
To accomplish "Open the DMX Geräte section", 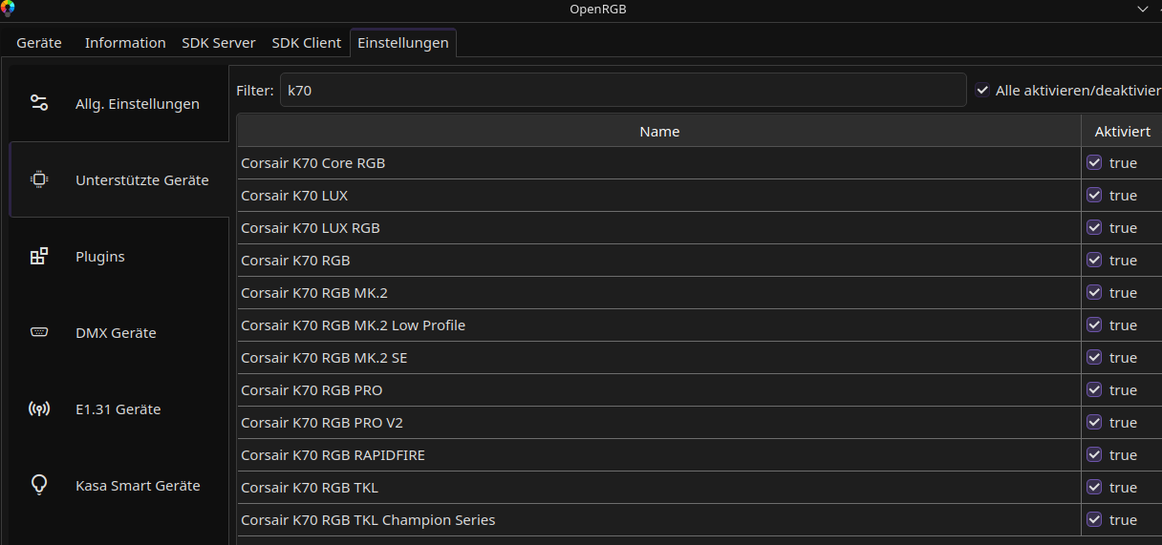I will pyautogui.click(x=119, y=332).
